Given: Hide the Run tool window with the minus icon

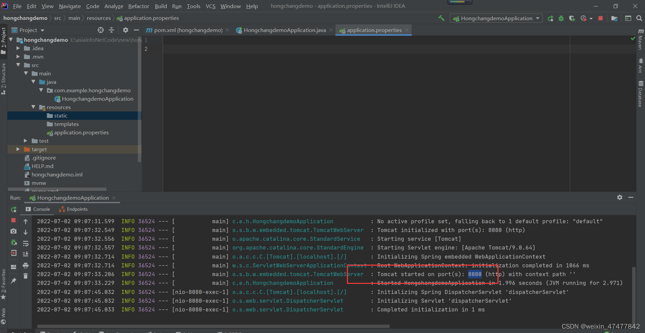Looking at the screenshot, I should 631,197.
